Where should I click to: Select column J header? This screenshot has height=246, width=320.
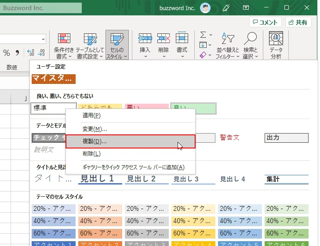(20, 99)
